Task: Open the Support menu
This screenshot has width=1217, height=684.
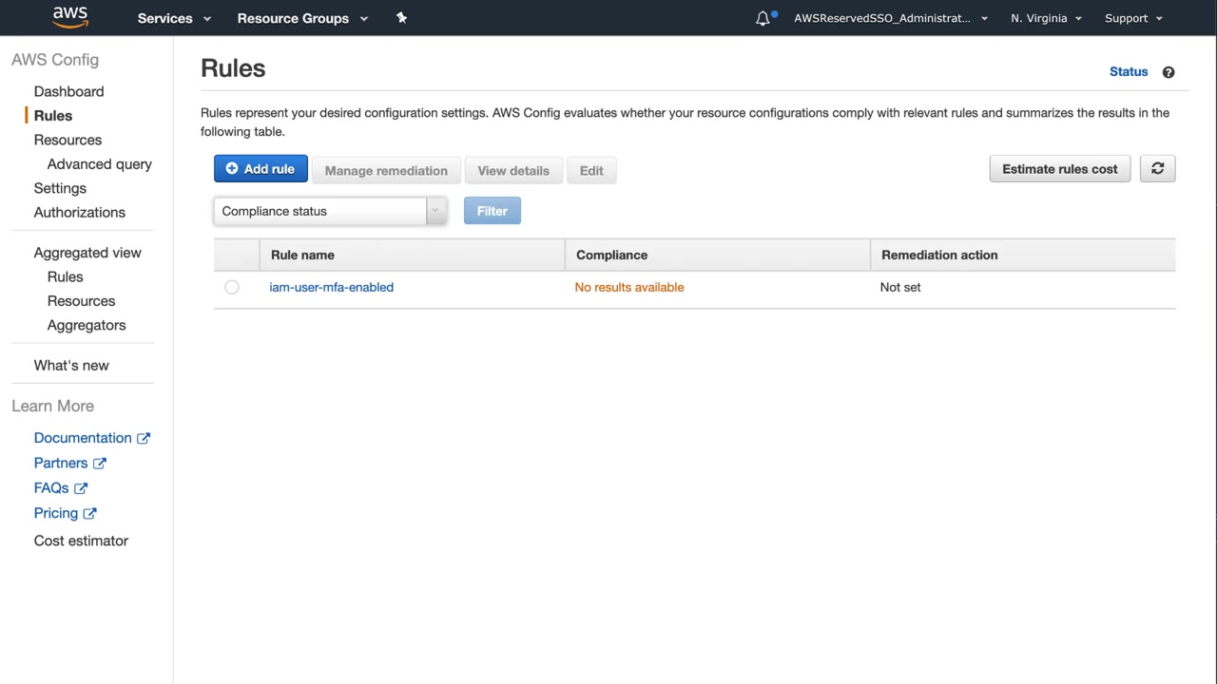Action: tap(1133, 18)
